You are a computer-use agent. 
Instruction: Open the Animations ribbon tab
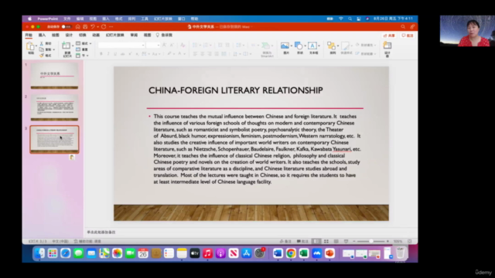pyautogui.click(x=96, y=35)
